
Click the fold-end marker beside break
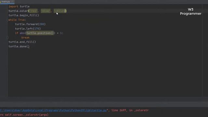[7, 38]
